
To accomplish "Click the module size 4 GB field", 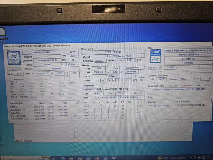I will click(x=96, y=93).
